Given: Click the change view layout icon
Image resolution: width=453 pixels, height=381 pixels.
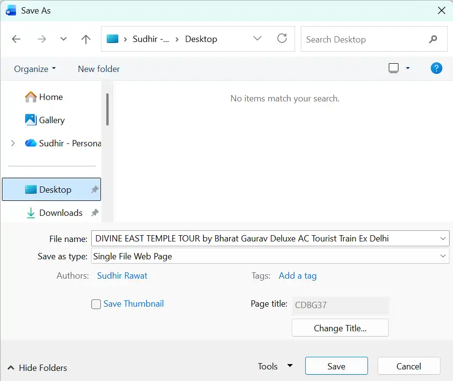Looking at the screenshot, I should (394, 69).
